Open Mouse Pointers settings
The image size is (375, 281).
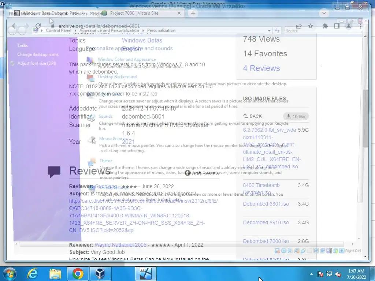click(x=113, y=139)
